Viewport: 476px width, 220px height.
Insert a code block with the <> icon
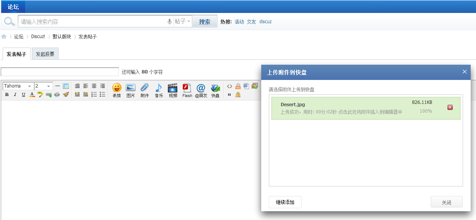tap(230, 86)
